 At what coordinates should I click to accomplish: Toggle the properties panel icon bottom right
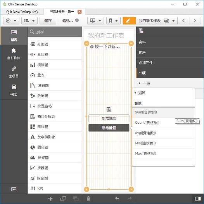coord(198,199)
